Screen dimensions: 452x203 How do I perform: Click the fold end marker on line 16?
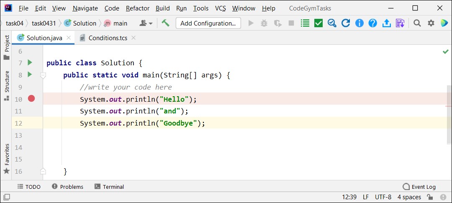(x=43, y=171)
